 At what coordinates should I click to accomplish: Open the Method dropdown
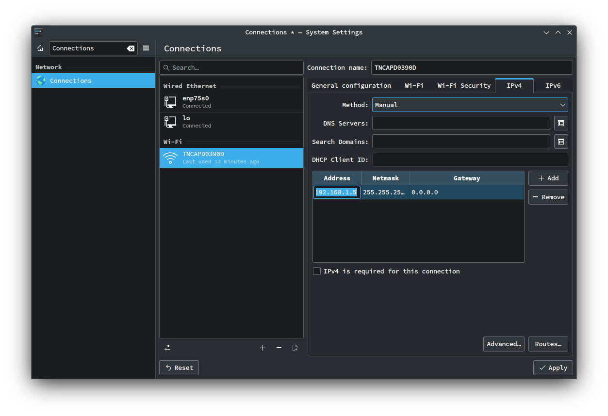[x=470, y=105]
